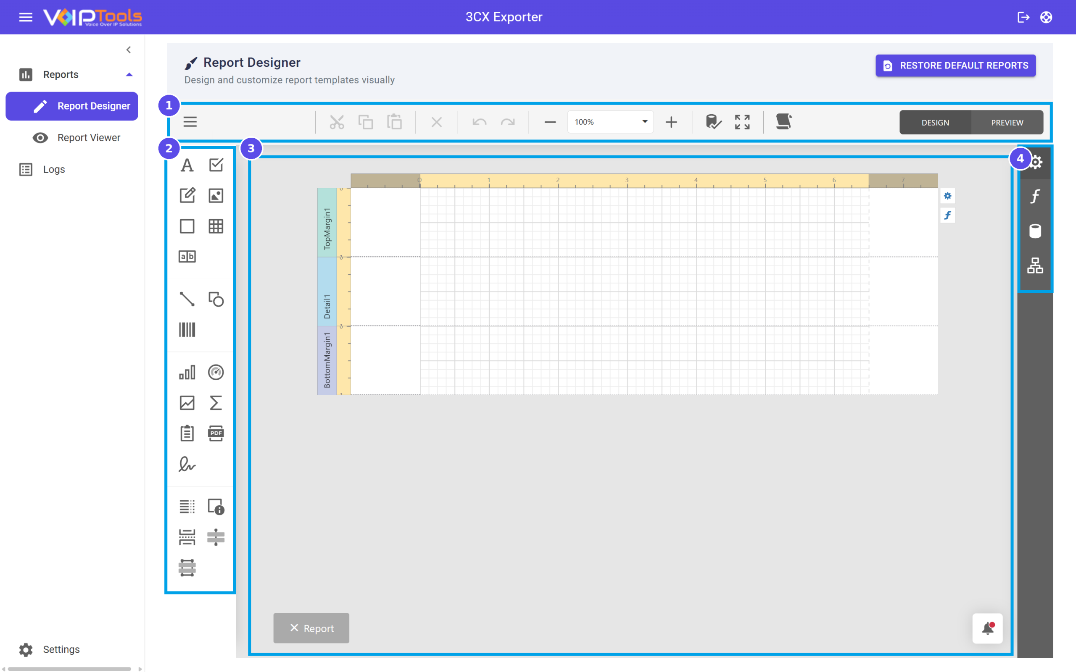Select the Rich Text edit tool
The width and height of the screenshot is (1076, 672).
[x=187, y=196]
